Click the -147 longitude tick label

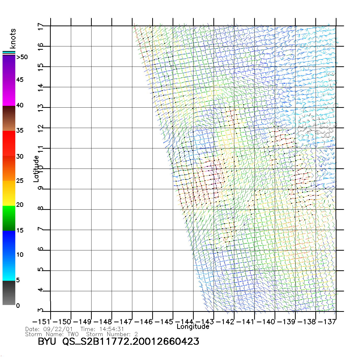[x=123, y=322]
